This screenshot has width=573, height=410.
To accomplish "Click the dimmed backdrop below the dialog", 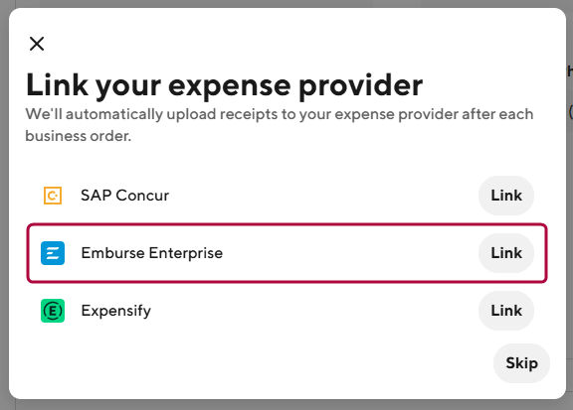I will click(x=286, y=405).
